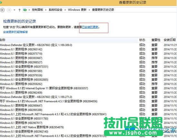This screenshot has height=138, width=177.
Task: Click the Windows Update icon in address bar
Action: click(x=25, y=10)
